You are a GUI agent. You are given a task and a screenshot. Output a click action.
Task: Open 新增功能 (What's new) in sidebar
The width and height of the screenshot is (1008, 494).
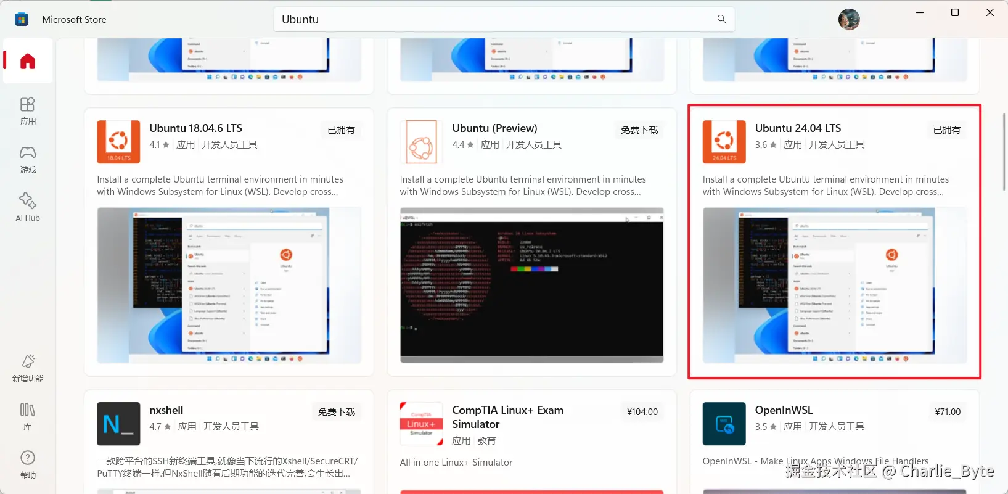(28, 369)
